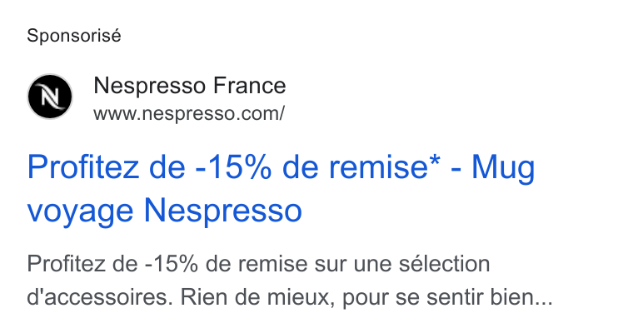Image resolution: width=633 pixels, height=333 pixels.
Task: Click "sélection" in the gray description
Action: click(445, 264)
